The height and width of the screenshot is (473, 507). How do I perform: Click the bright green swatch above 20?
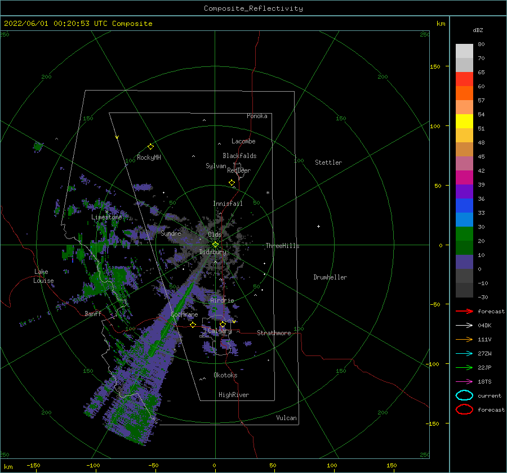click(464, 234)
